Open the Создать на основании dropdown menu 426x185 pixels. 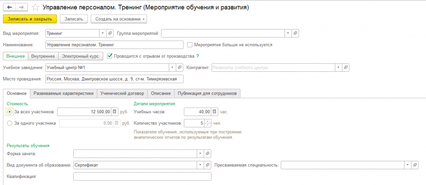119,19
